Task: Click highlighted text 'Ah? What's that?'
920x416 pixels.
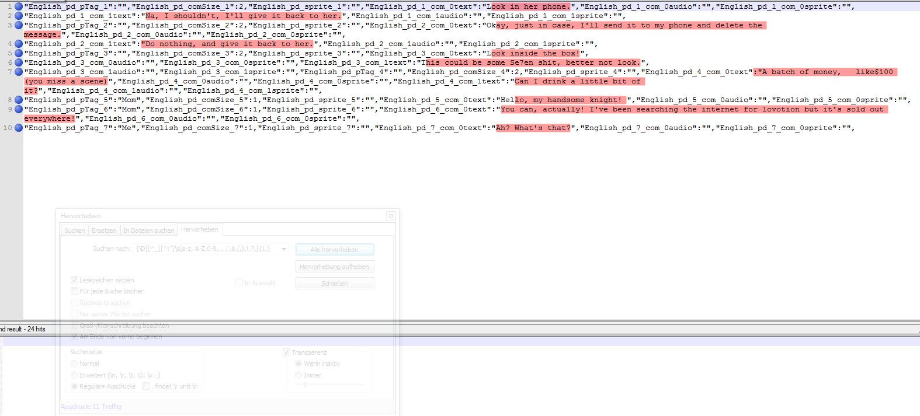Action: pyautogui.click(x=533, y=128)
